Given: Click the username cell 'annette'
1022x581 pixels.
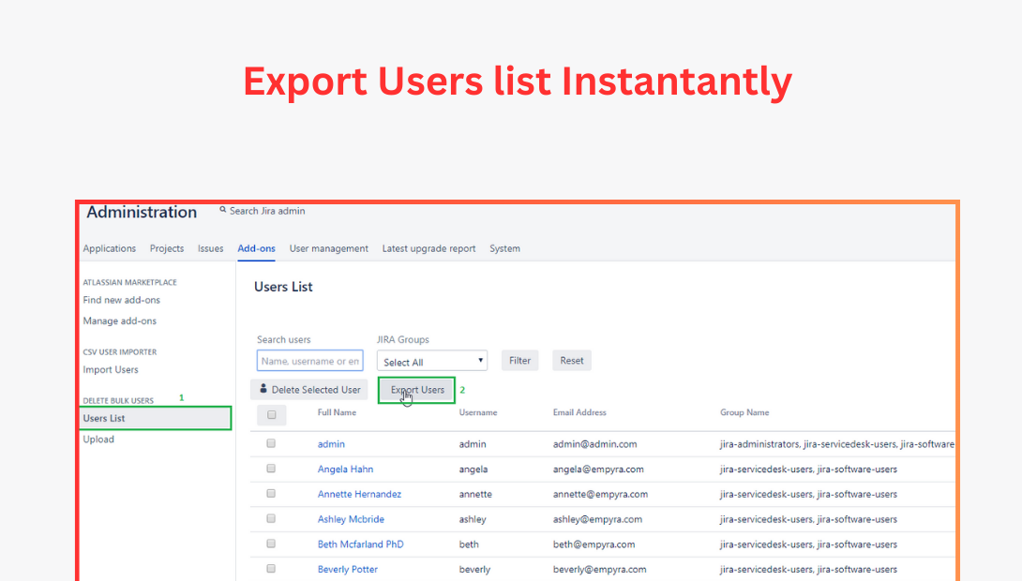Looking at the screenshot, I should (x=475, y=494).
